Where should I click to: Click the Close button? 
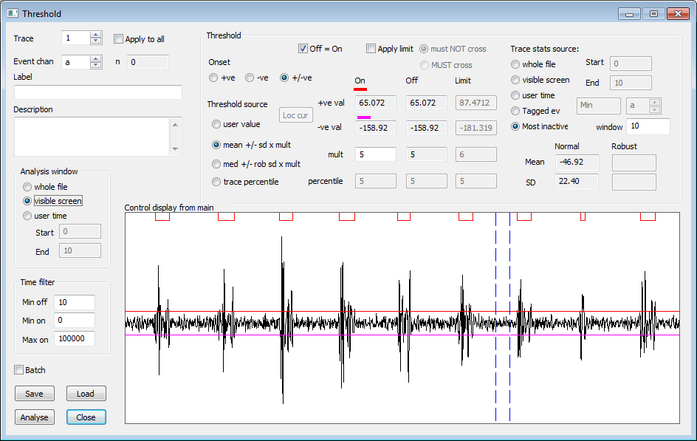point(86,417)
